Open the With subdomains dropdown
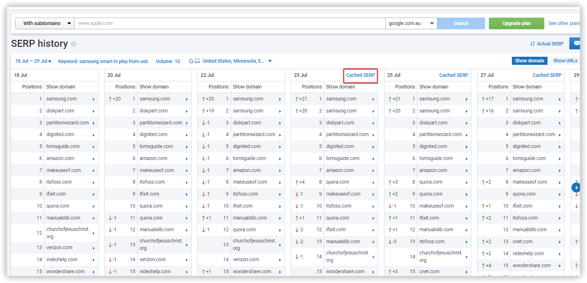 45,23
